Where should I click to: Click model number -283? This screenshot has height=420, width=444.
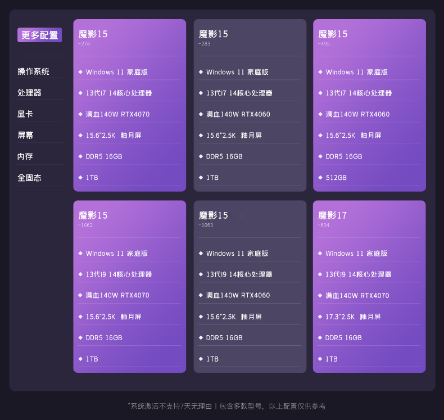[x=205, y=44]
